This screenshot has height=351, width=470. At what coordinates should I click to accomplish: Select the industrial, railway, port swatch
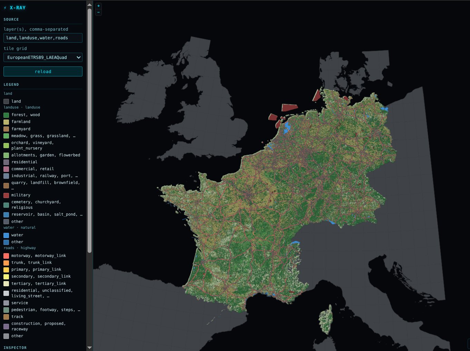[x=6, y=176]
